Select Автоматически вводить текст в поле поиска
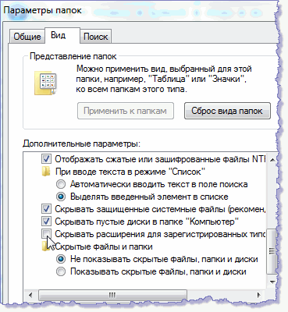This screenshot has width=288, height=312. [61, 184]
